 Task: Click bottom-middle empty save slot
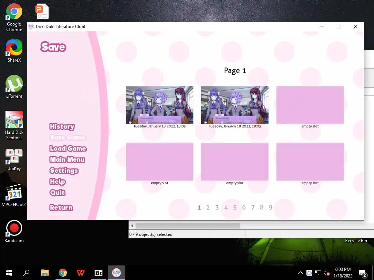coord(235,162)
